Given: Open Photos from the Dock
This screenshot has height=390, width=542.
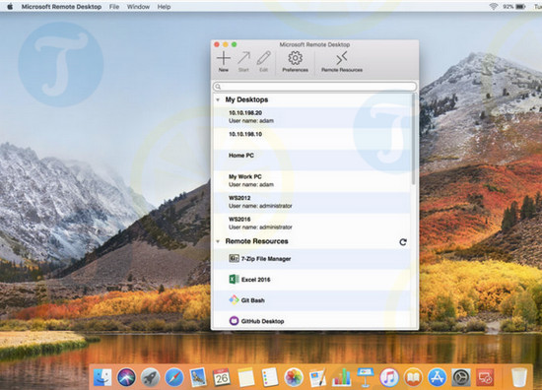Looking at the screenshot, I should 294,377.
